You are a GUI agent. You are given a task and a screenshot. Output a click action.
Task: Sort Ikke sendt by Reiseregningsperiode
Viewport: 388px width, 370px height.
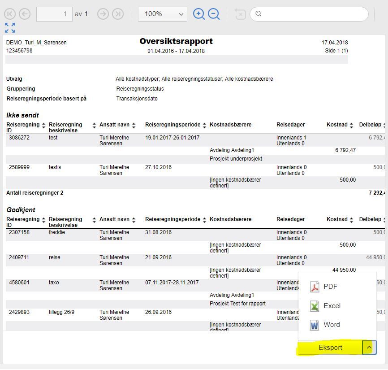pos(204,125)
